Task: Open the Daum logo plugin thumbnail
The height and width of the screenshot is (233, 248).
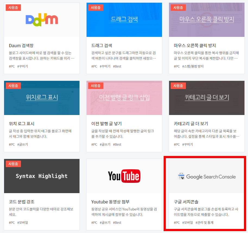Action: tap(42, 20)
